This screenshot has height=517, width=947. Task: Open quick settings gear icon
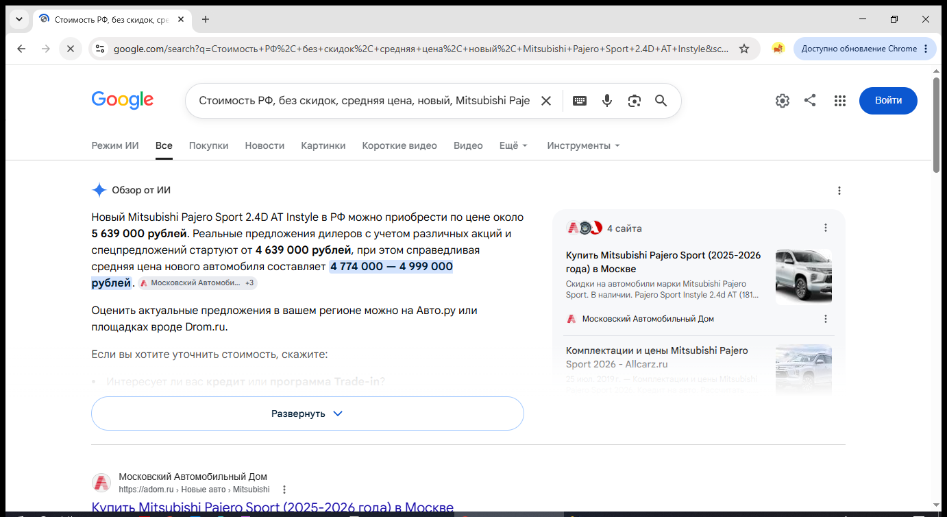(x=783, y=101)
